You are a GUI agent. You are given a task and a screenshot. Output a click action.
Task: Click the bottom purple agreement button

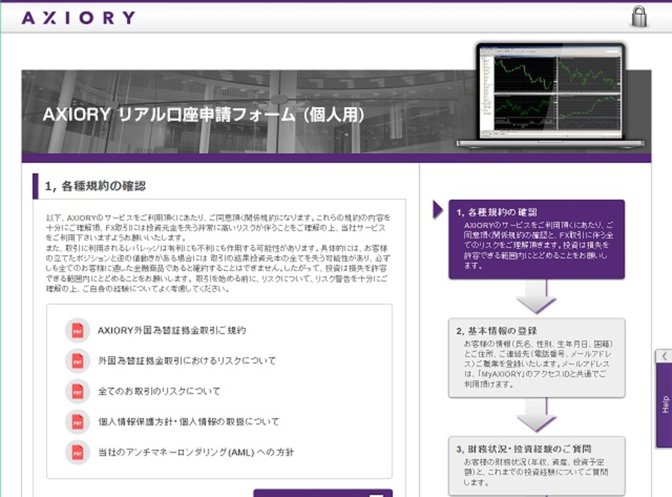(x=323, y=494)
